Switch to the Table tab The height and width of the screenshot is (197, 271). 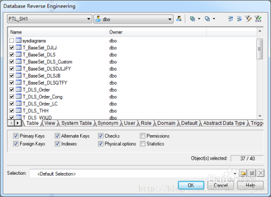point(33,123)
